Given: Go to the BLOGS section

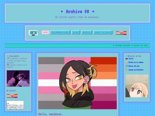Looking at the screenshot, I should coord(76,32).
